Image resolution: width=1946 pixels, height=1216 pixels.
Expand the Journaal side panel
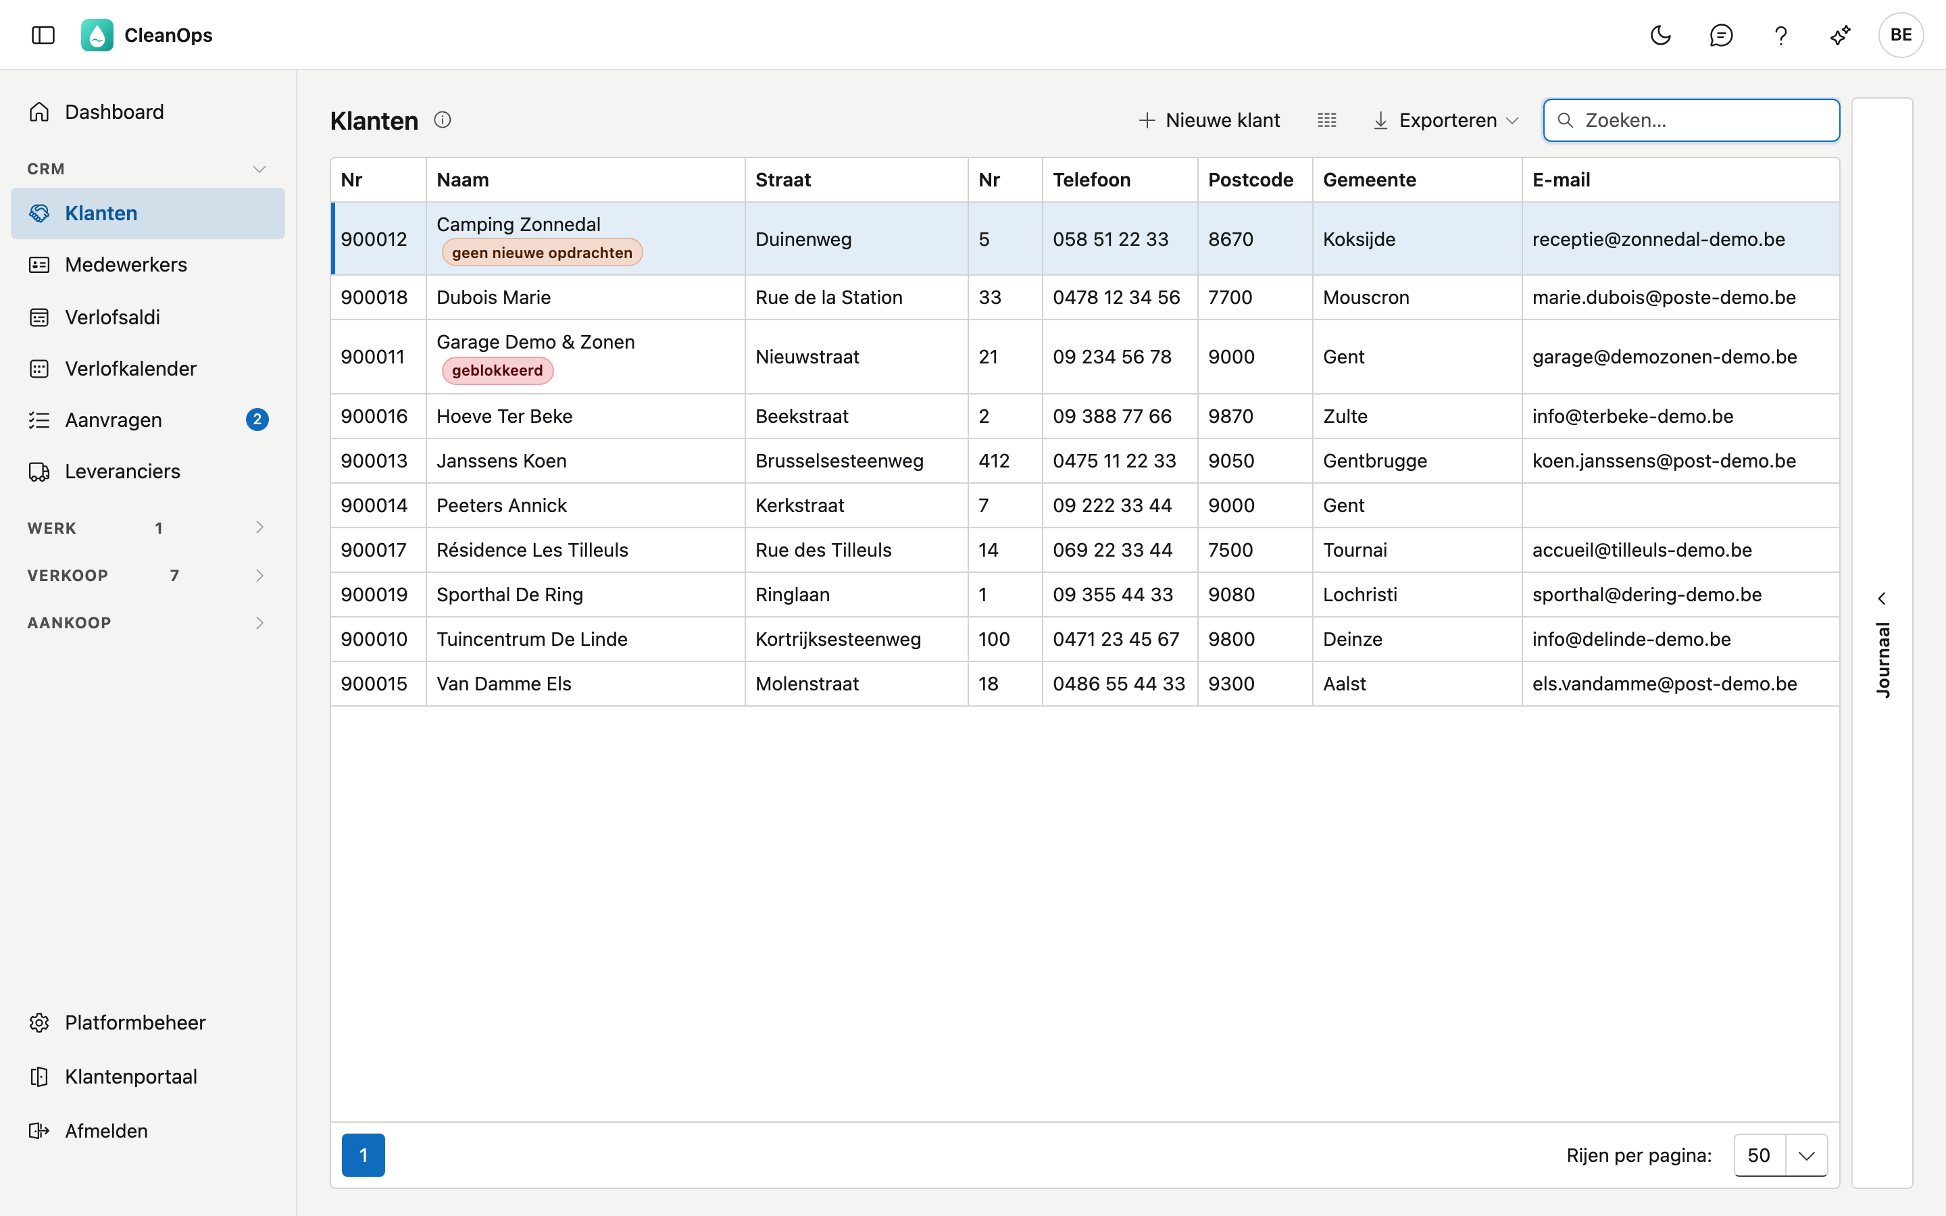pos(1882,643)
